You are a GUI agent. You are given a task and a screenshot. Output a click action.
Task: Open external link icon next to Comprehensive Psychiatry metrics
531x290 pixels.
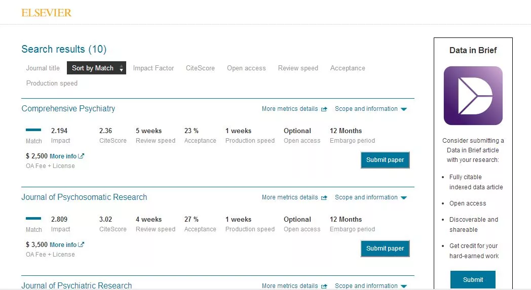[x=324, y=109]
